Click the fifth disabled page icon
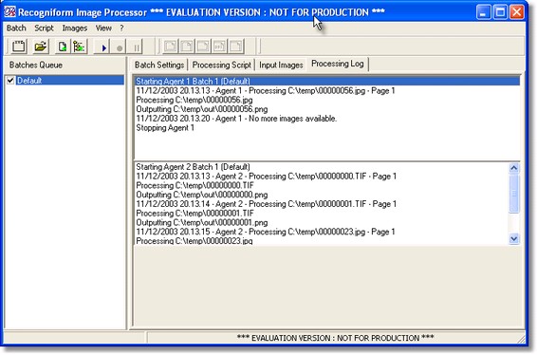The width and height of the screenshot is (537, 355). pos(236,47)
